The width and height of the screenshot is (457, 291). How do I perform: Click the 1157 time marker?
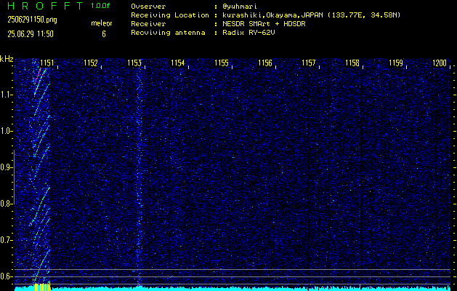(x=309, y=63)
